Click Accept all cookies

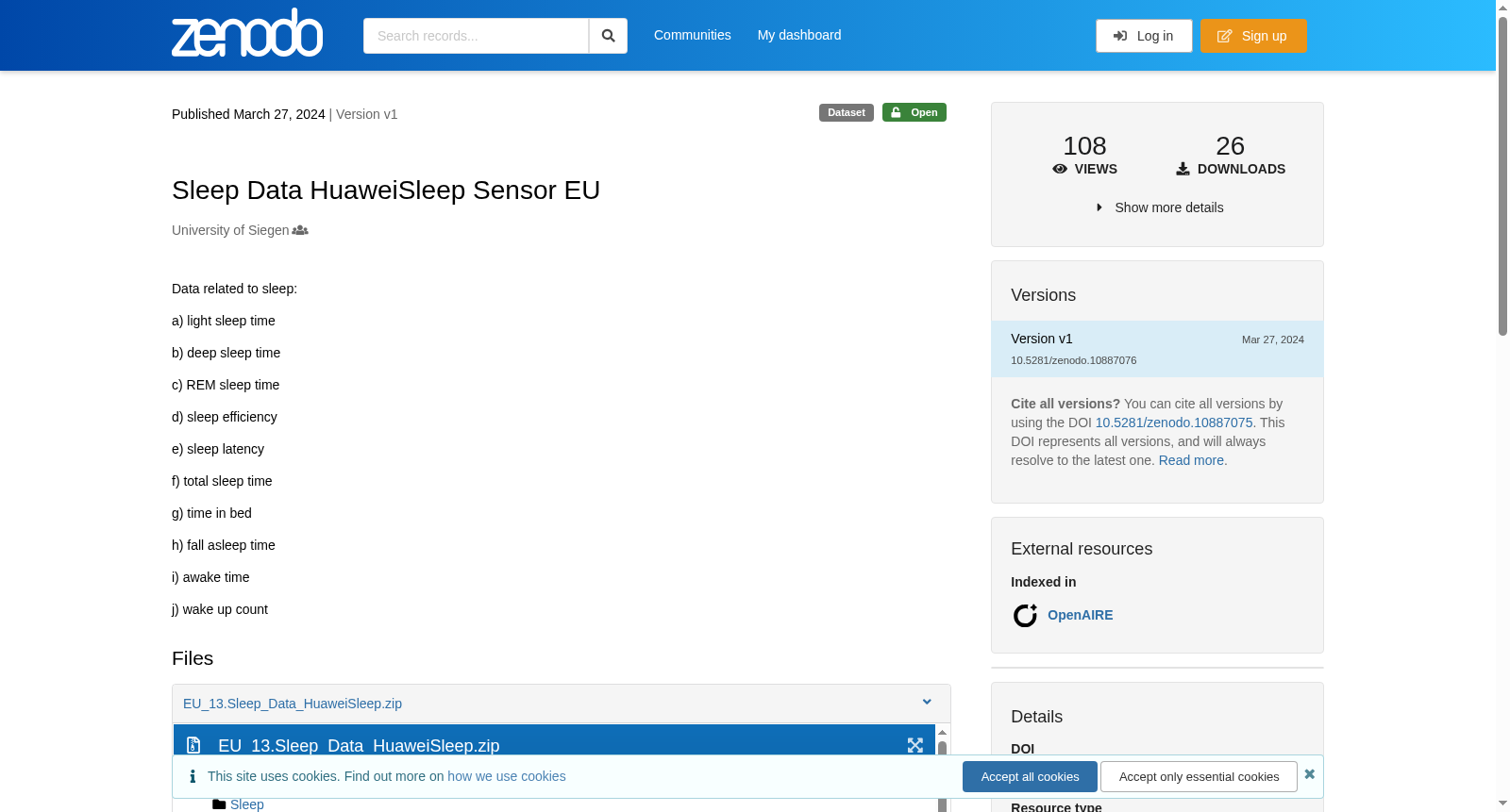pyautogui.click(x=1030, y=776)
